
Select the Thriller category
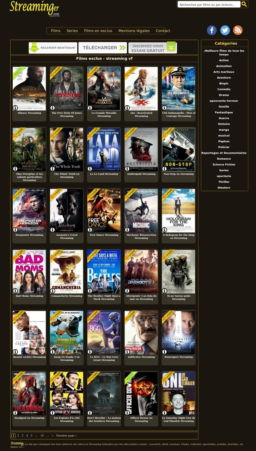(x=224, y=182)
